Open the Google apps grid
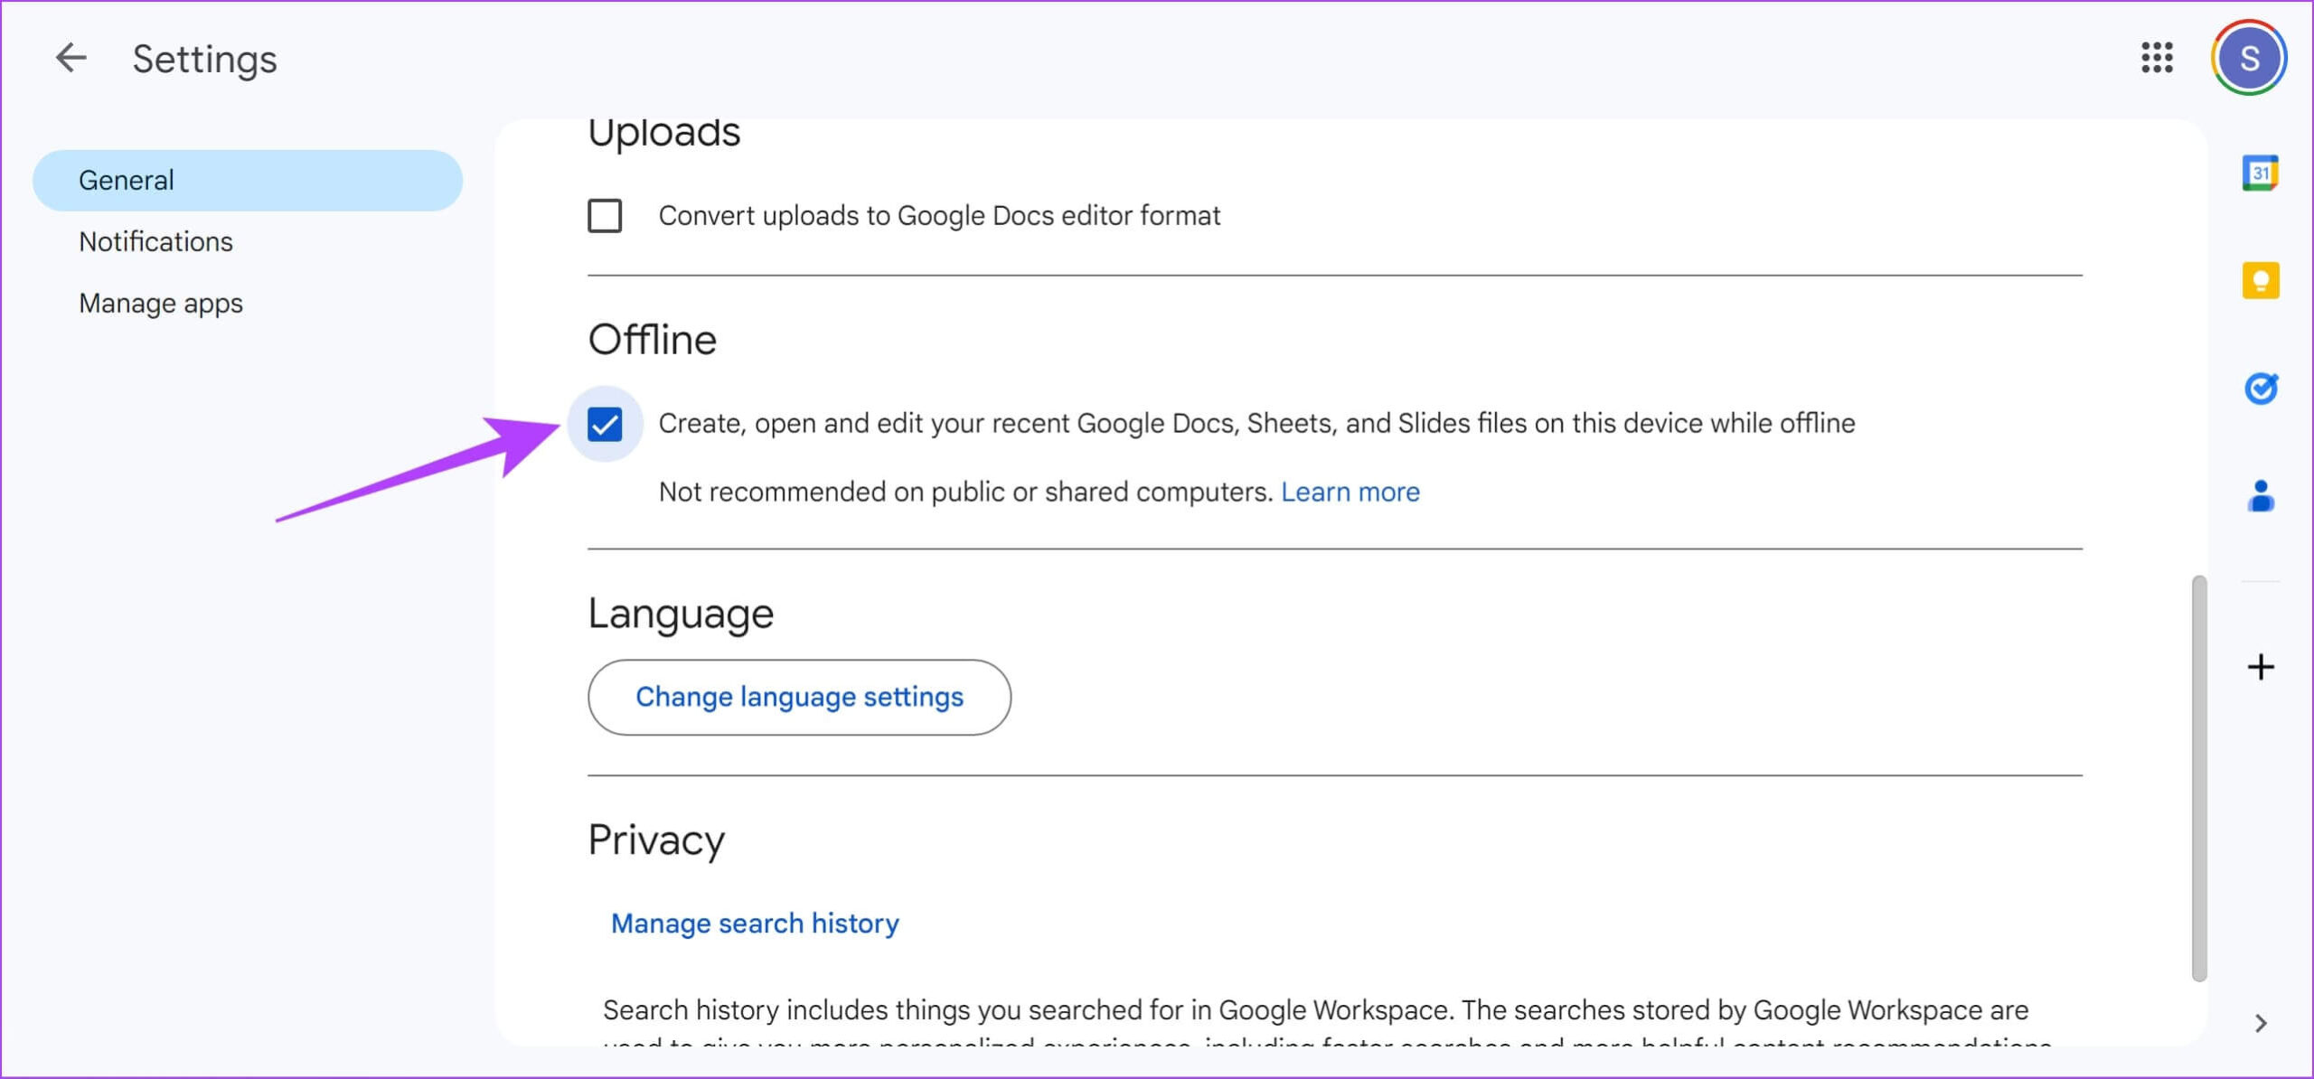This screenshot has width=2314, height=1079. coord(2157,58)
